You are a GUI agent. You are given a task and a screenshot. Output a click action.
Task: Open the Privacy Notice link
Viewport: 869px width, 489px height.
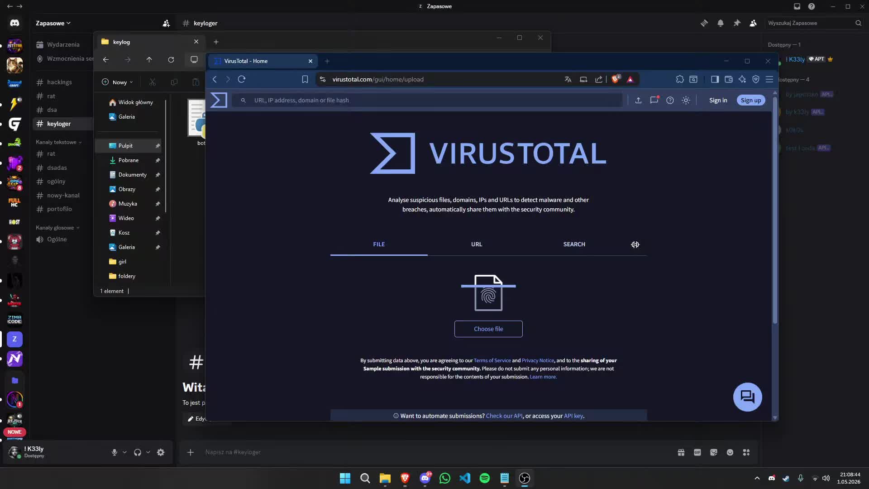pyautogui.click(x=538, y=360)
